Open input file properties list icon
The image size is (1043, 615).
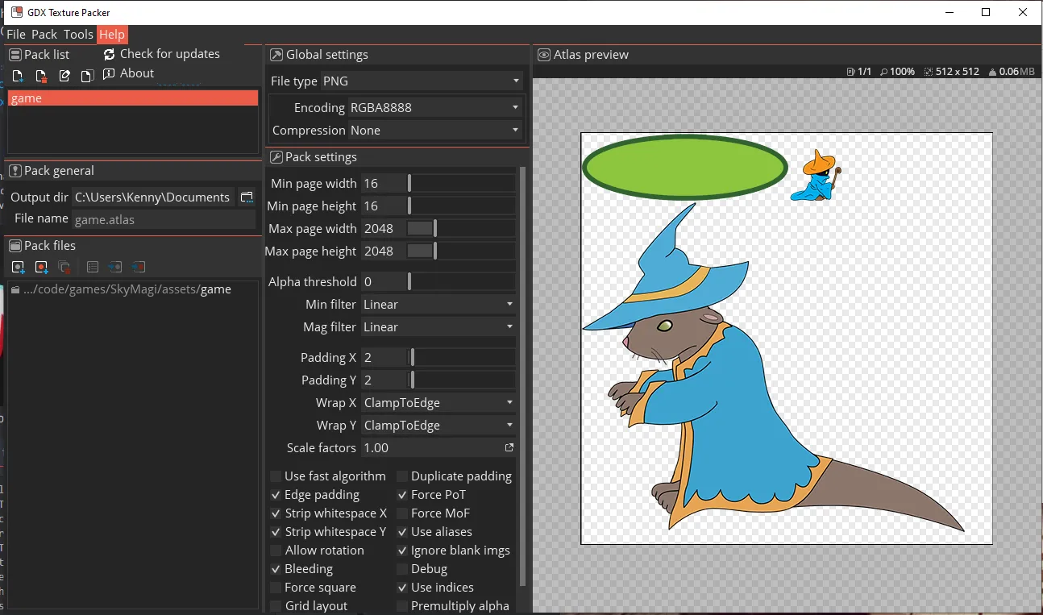coord(92,267)
